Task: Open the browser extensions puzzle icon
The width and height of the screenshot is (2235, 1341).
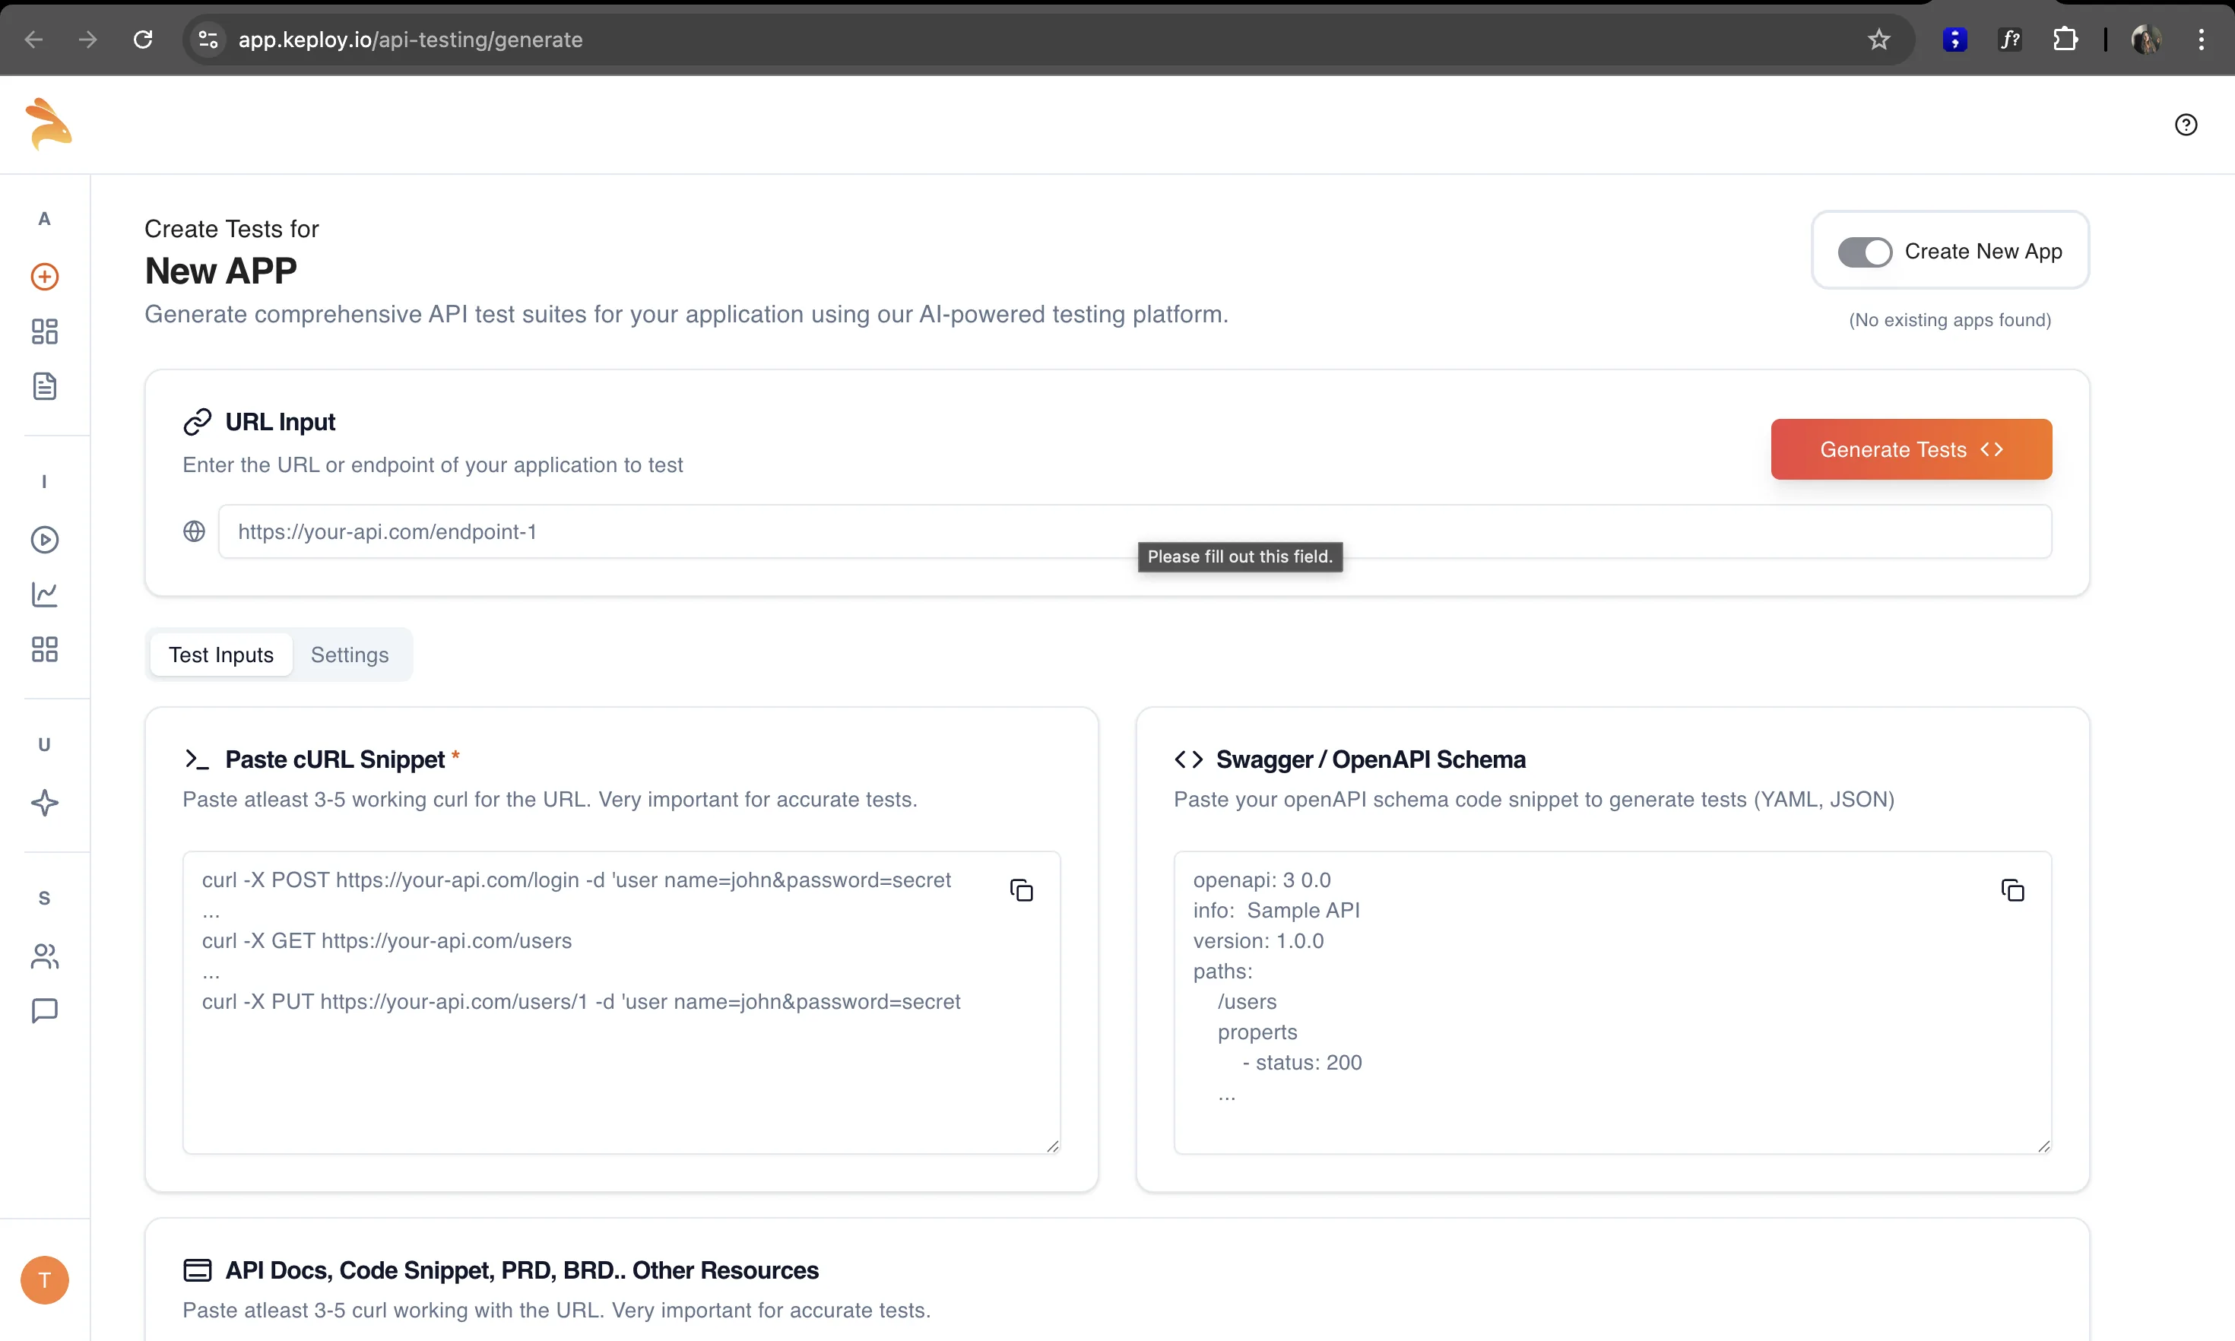Action: pyautogui.click(x=2065, y=40)
